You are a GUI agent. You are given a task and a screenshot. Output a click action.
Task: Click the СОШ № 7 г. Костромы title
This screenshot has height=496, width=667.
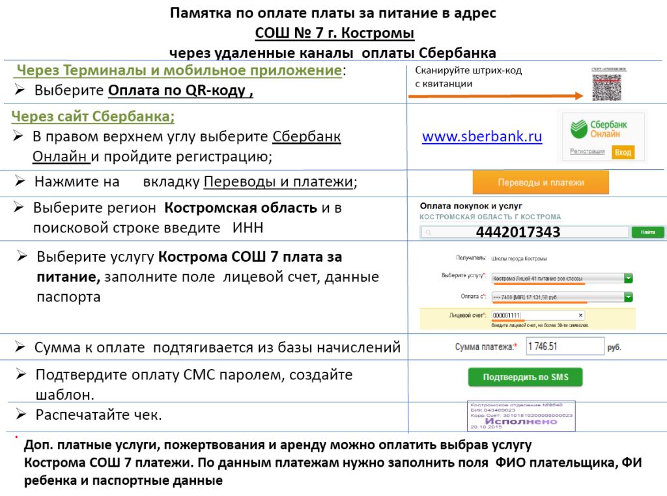coord(334,33)
